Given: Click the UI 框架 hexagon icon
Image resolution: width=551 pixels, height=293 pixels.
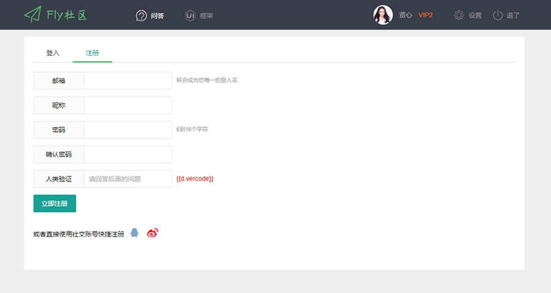Looking at the screenshot, I should 190,15.
